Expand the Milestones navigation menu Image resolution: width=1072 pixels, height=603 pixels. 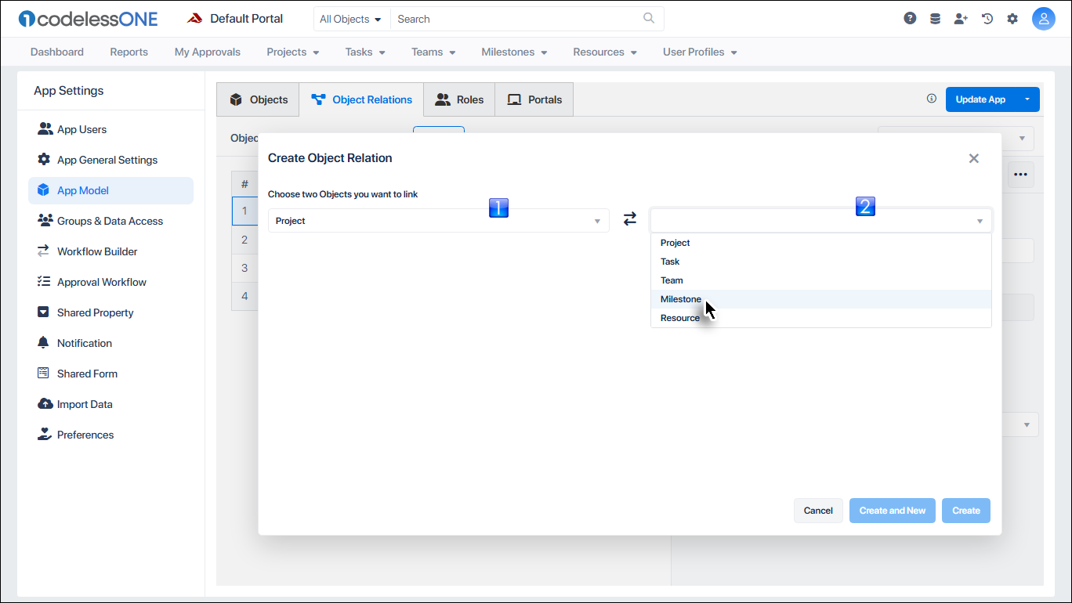click(514, 52)
